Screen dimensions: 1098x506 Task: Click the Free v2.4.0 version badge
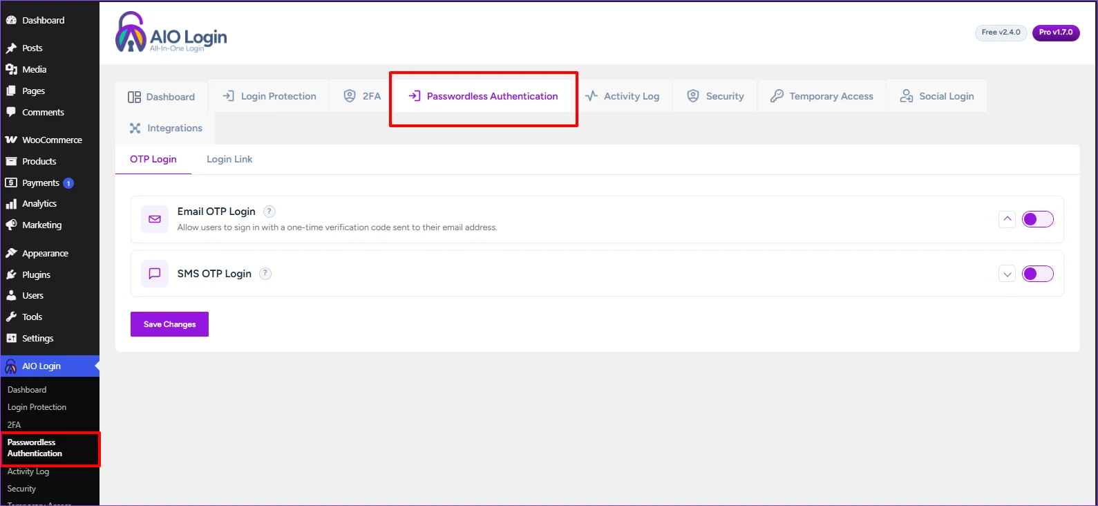[x=1001, y=32]
